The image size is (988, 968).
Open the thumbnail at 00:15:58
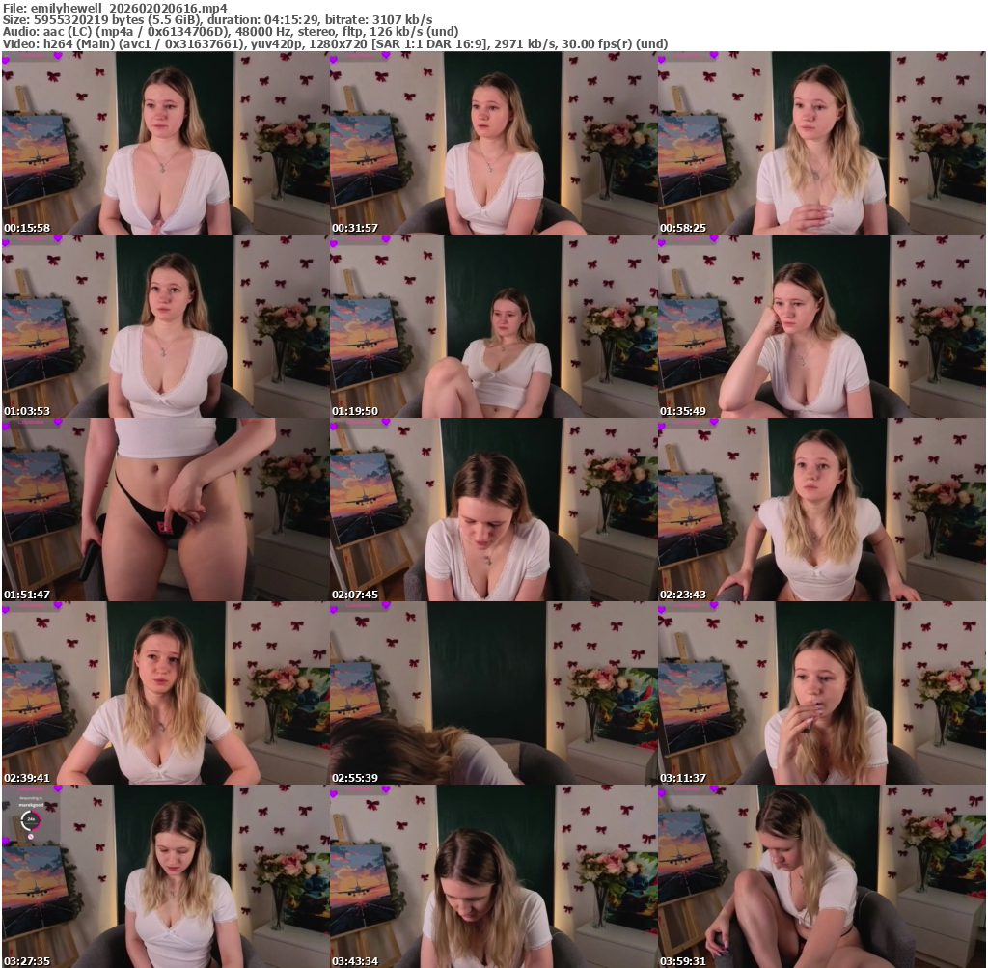166,143
